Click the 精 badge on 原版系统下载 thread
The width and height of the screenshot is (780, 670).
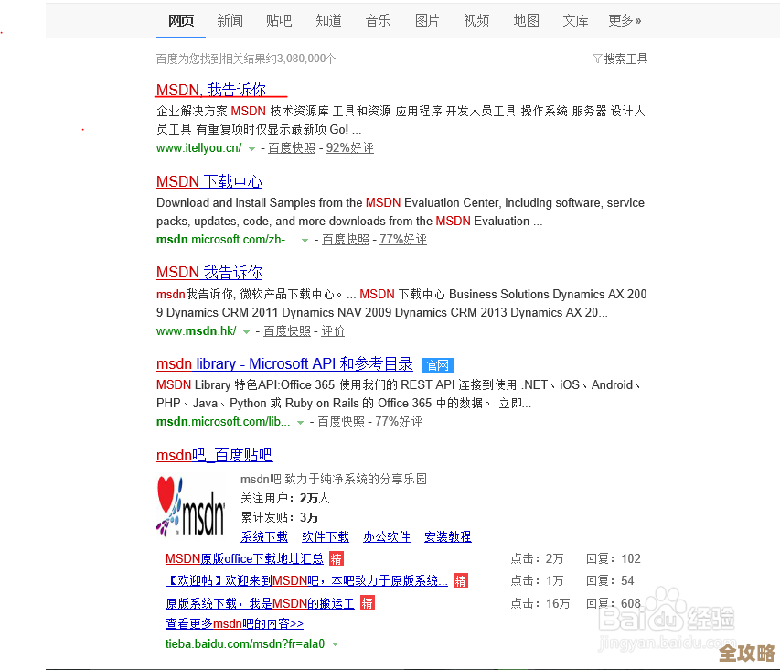366,601
